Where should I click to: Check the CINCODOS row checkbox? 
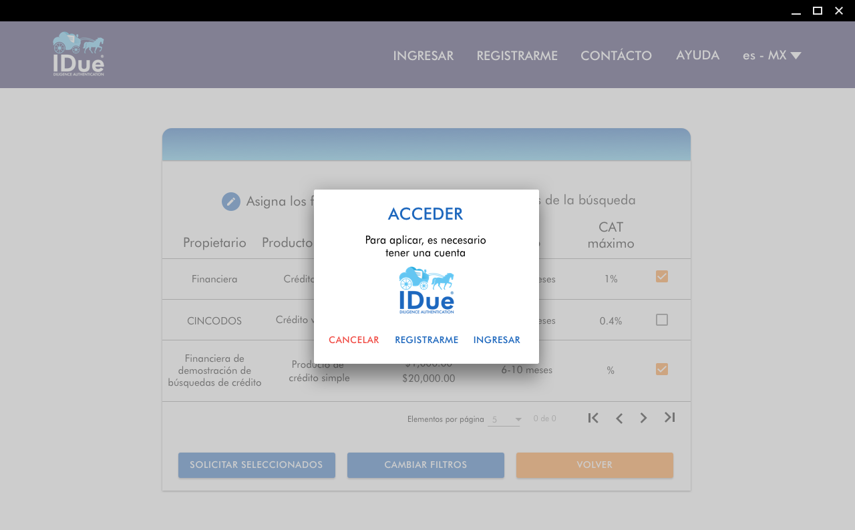coord(662,320)
